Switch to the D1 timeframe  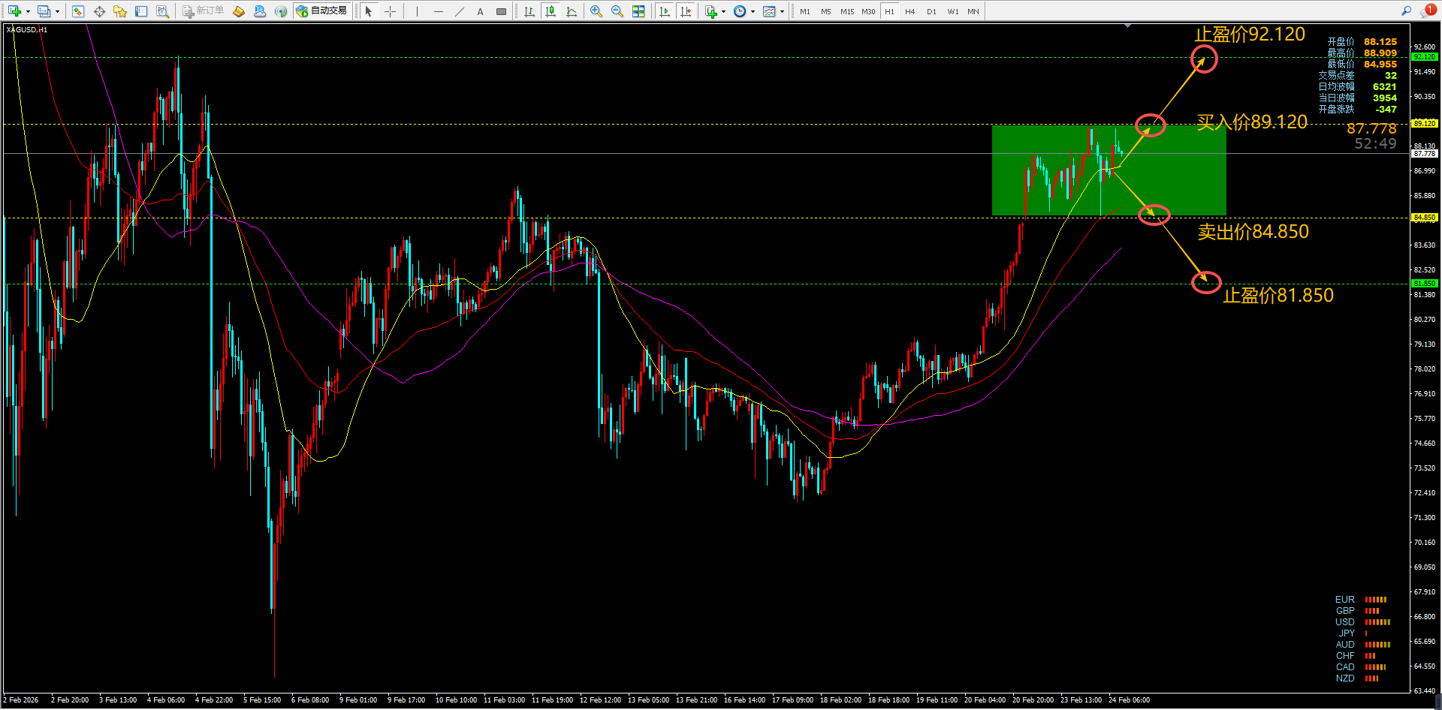[x=931, y=11]
